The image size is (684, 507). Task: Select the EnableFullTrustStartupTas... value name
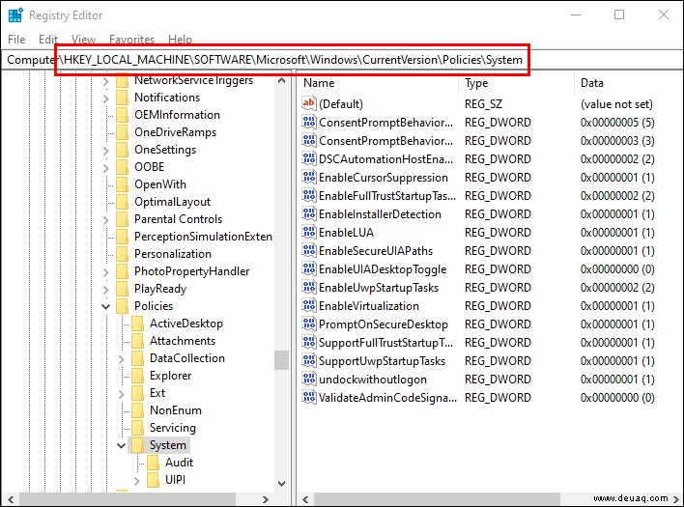tap(387, 196)
